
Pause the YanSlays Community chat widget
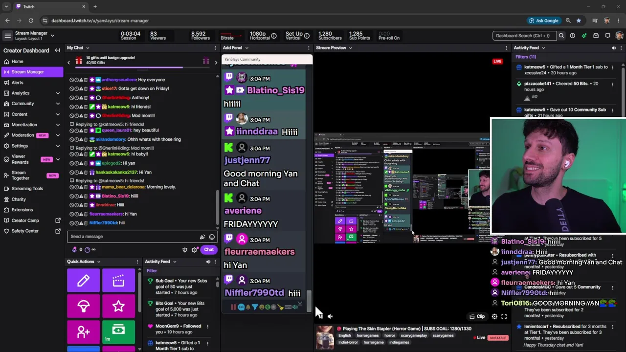[x=233, y=307]
